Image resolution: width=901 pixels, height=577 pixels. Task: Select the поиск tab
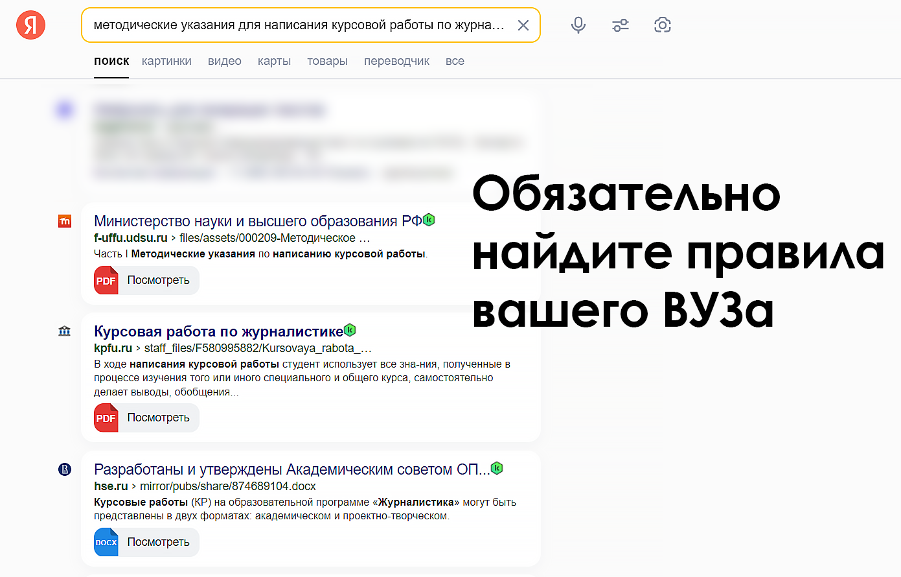tap(111, 61)
